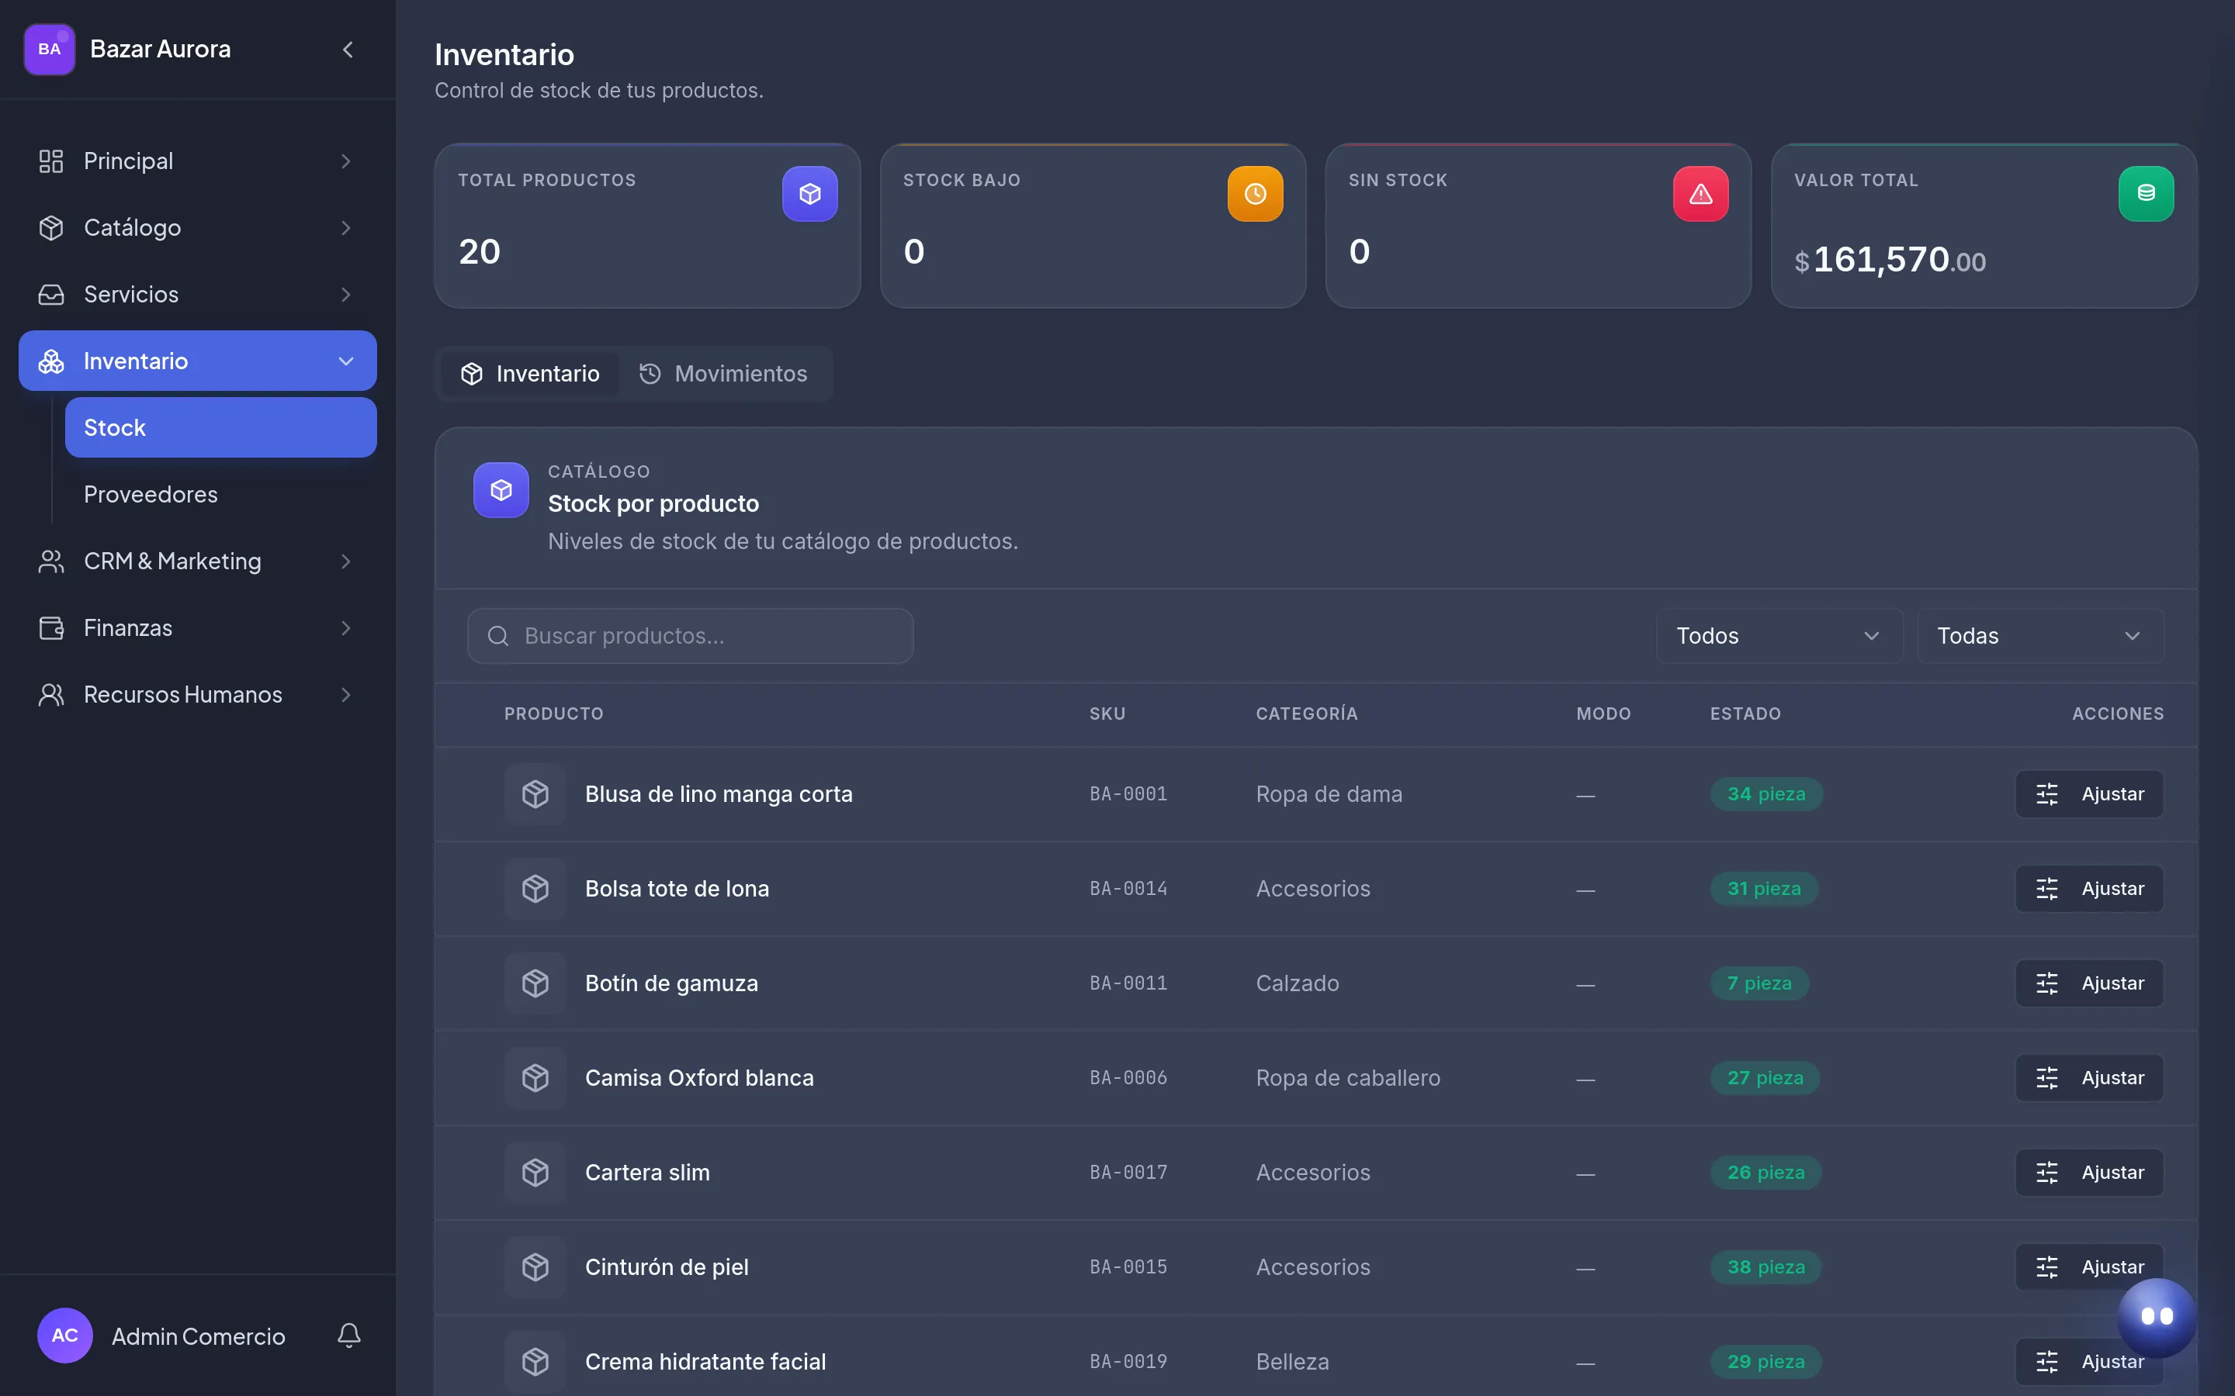
Task: Click the Admin Comercio user name
Action: click(199, 1336)
